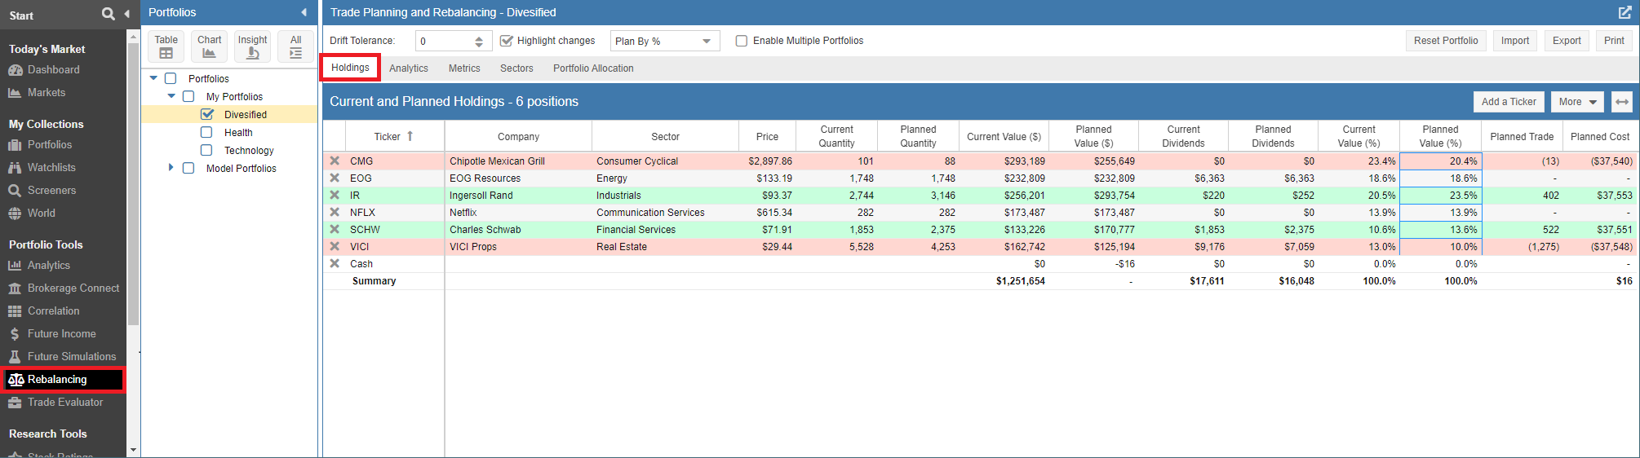This screenshot has width=1640, height=458.
Task: Open Dashboard from Today's Market
Action: [53, 70]
